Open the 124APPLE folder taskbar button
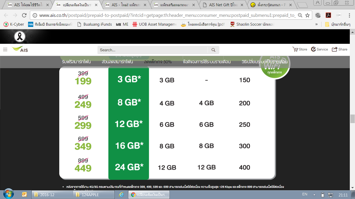This screenshot has height=199, width=355. [x=94, y=195]
